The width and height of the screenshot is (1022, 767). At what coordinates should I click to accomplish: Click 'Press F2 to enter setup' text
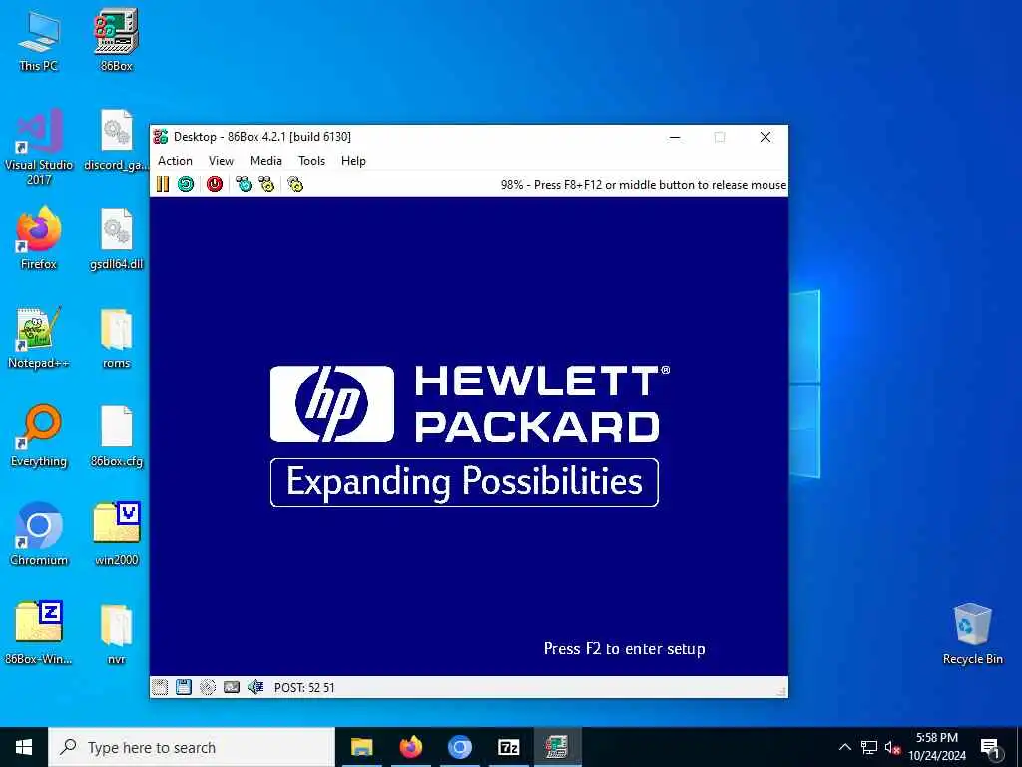coord(625,649)
